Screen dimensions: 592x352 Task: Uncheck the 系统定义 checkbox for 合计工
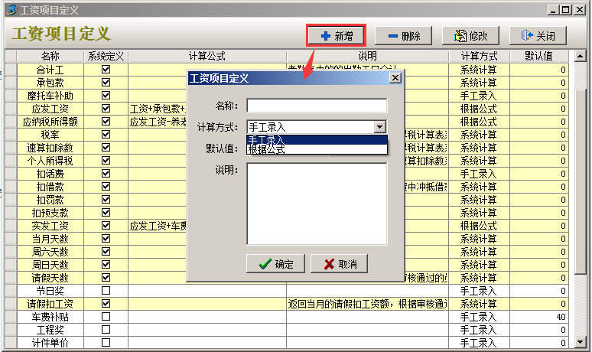pos(106,69)
